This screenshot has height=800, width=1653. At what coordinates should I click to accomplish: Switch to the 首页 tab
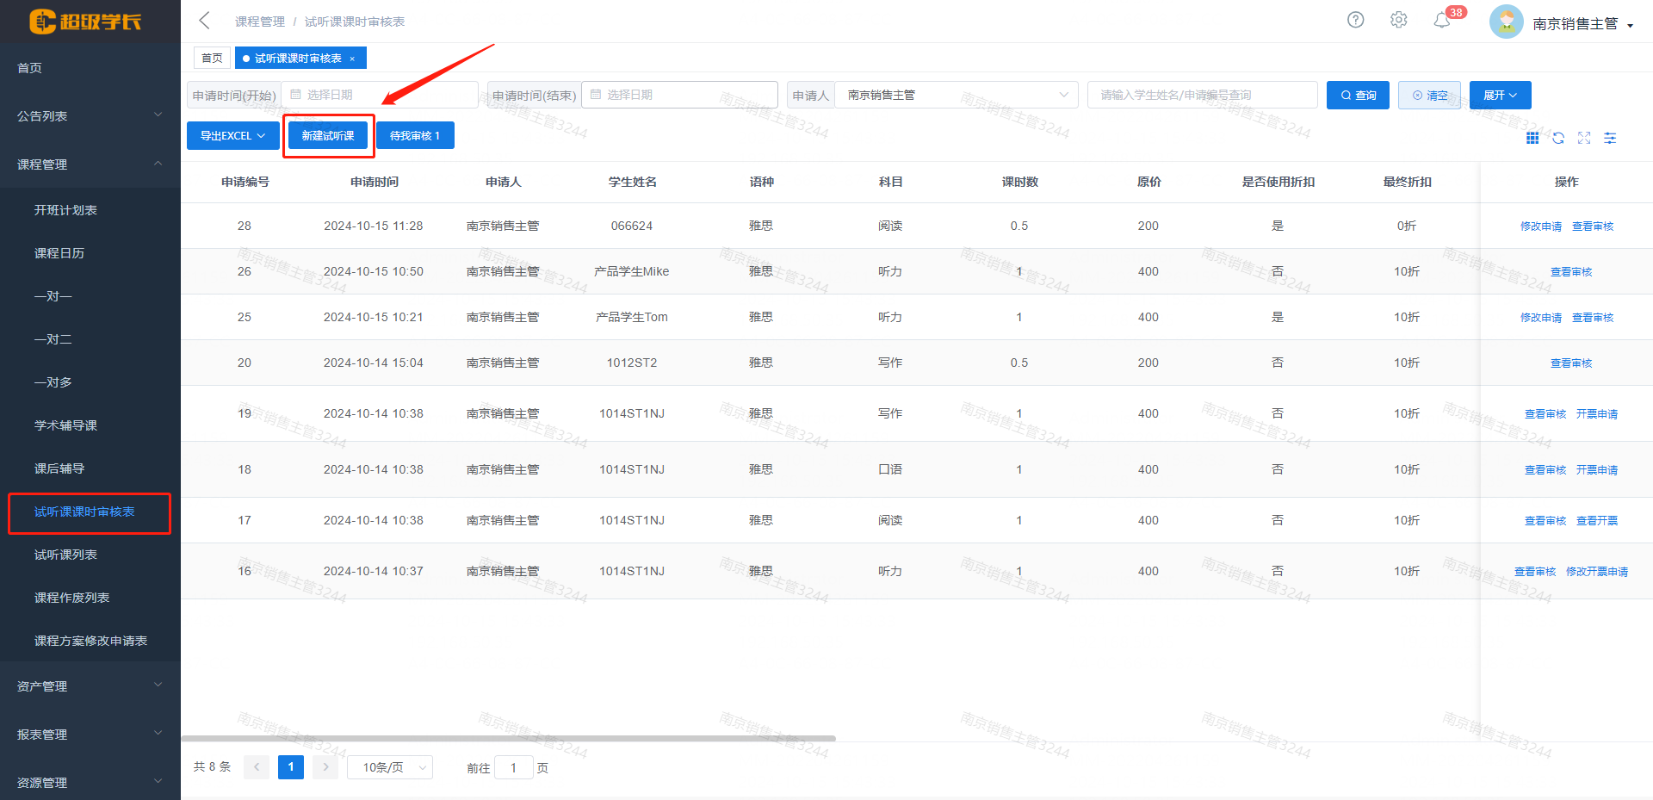[x=212, y=59]
